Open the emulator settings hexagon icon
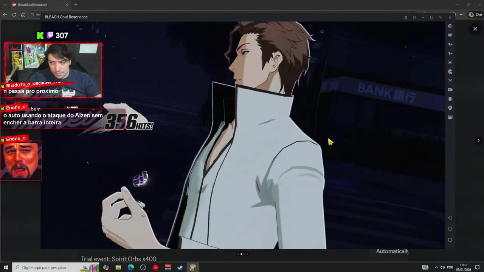The image size is (484, 272). point(450,26)
